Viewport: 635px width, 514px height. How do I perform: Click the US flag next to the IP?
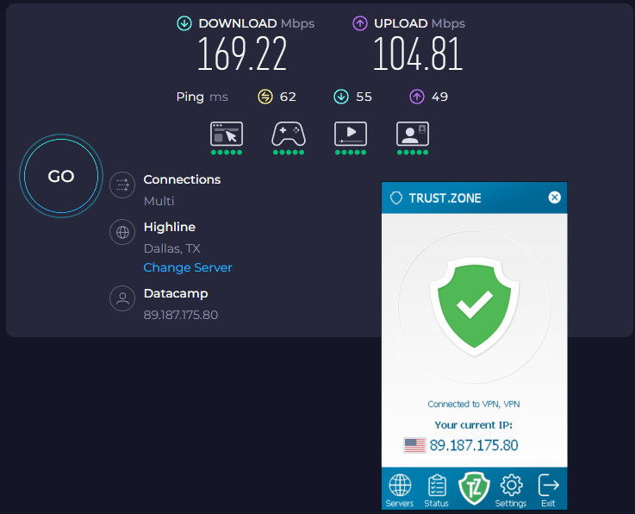coord(414,446)
